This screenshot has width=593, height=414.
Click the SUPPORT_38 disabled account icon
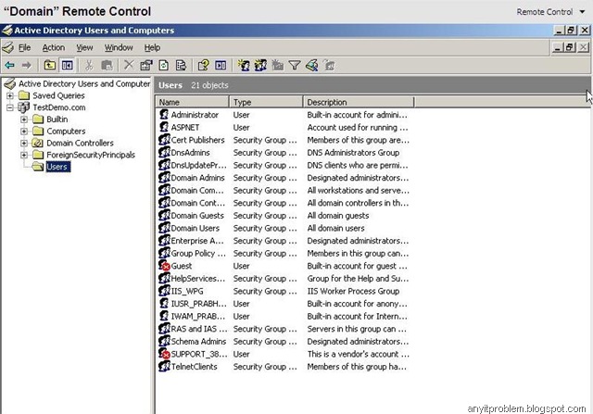click(164, 354)
